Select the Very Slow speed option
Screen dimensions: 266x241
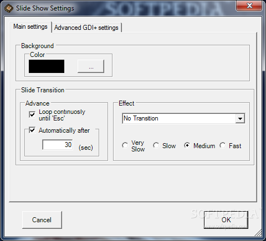tap(125, 145)
